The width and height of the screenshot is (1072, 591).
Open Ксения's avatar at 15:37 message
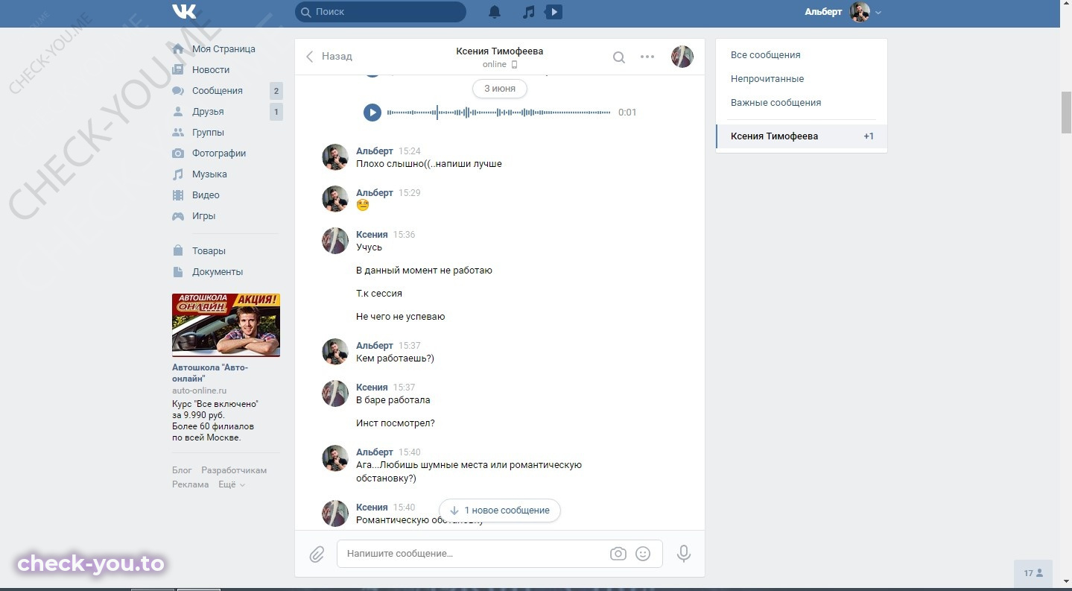click(335, 394)
